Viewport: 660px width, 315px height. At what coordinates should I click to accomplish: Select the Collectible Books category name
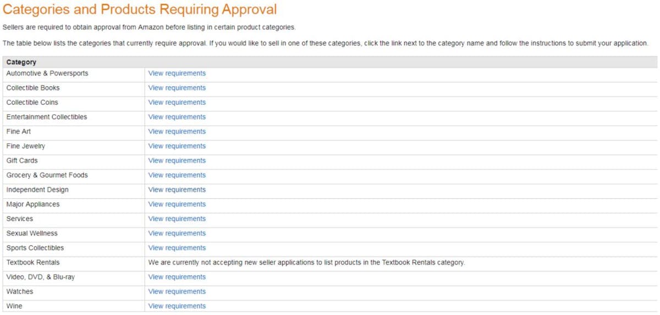(33, 88)
